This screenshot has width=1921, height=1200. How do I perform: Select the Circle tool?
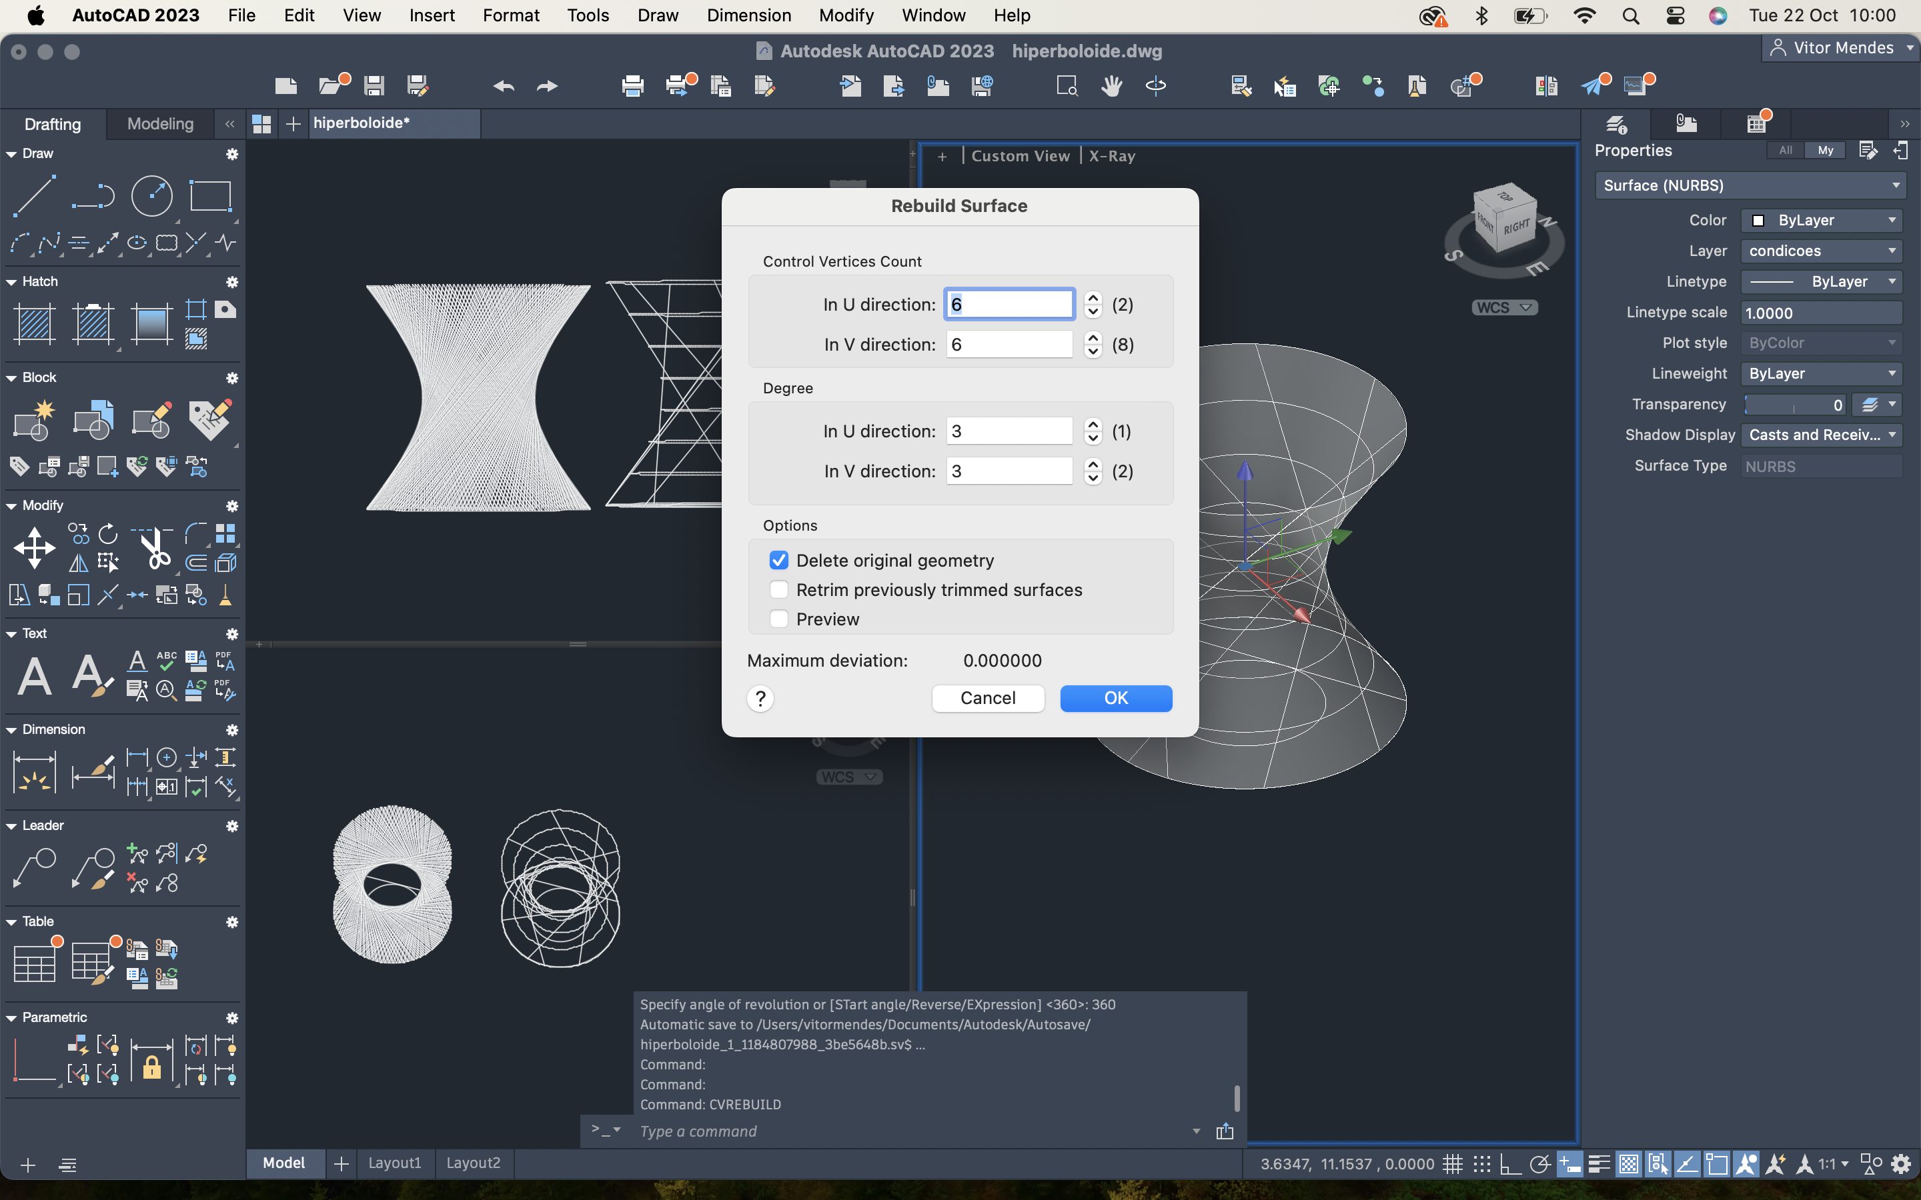[x=151, y=195]
